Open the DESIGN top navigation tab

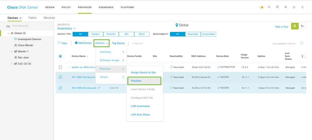pyautogui.click(x=50, y=8)
